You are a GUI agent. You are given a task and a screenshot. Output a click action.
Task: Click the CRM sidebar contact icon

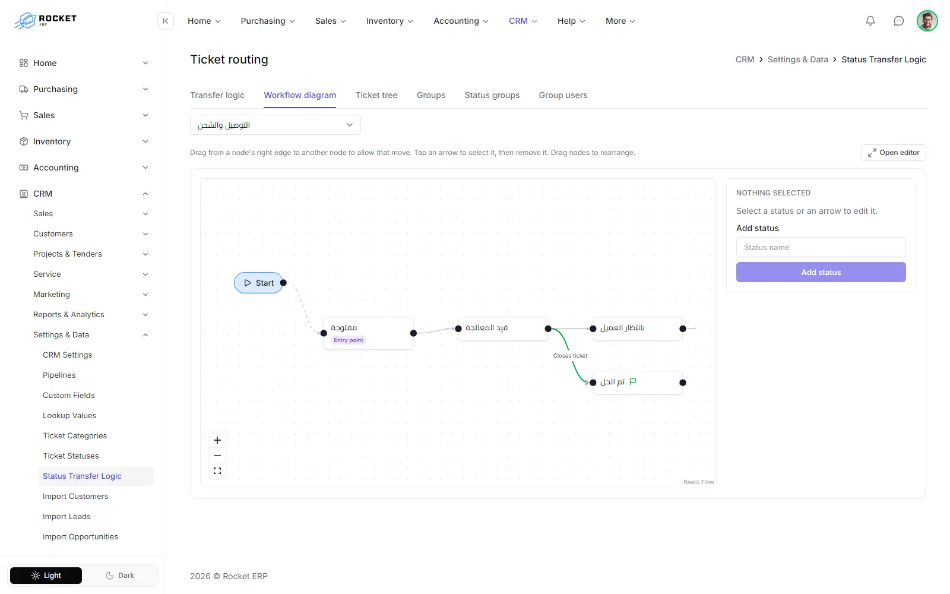[x=24, y=194]
